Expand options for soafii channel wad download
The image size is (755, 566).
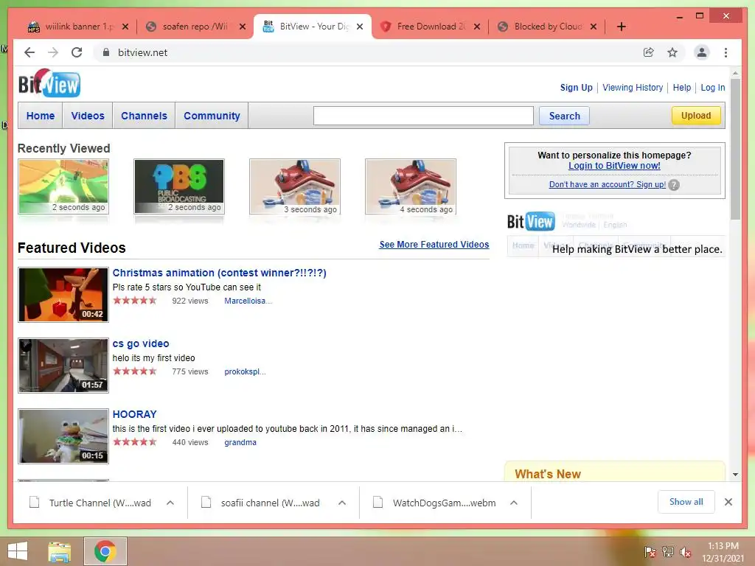[342, 503]
